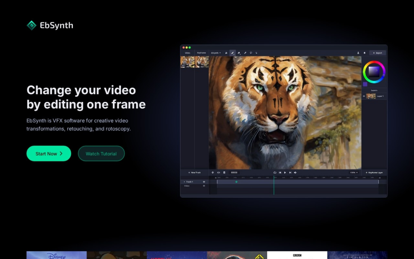Click the split clip icon
Image resolution: width=414 pixels, height=259 pixels.
click(x=219, y=172)
